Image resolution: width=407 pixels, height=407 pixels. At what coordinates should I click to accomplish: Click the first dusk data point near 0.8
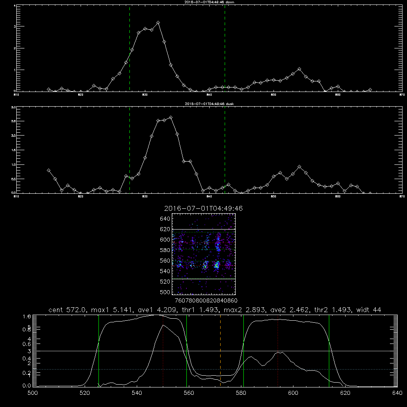click(48, 170)
